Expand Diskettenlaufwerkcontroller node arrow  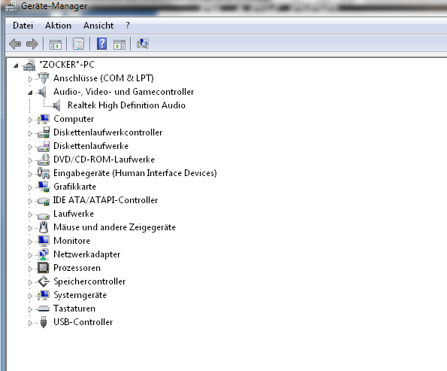point(30,133)
